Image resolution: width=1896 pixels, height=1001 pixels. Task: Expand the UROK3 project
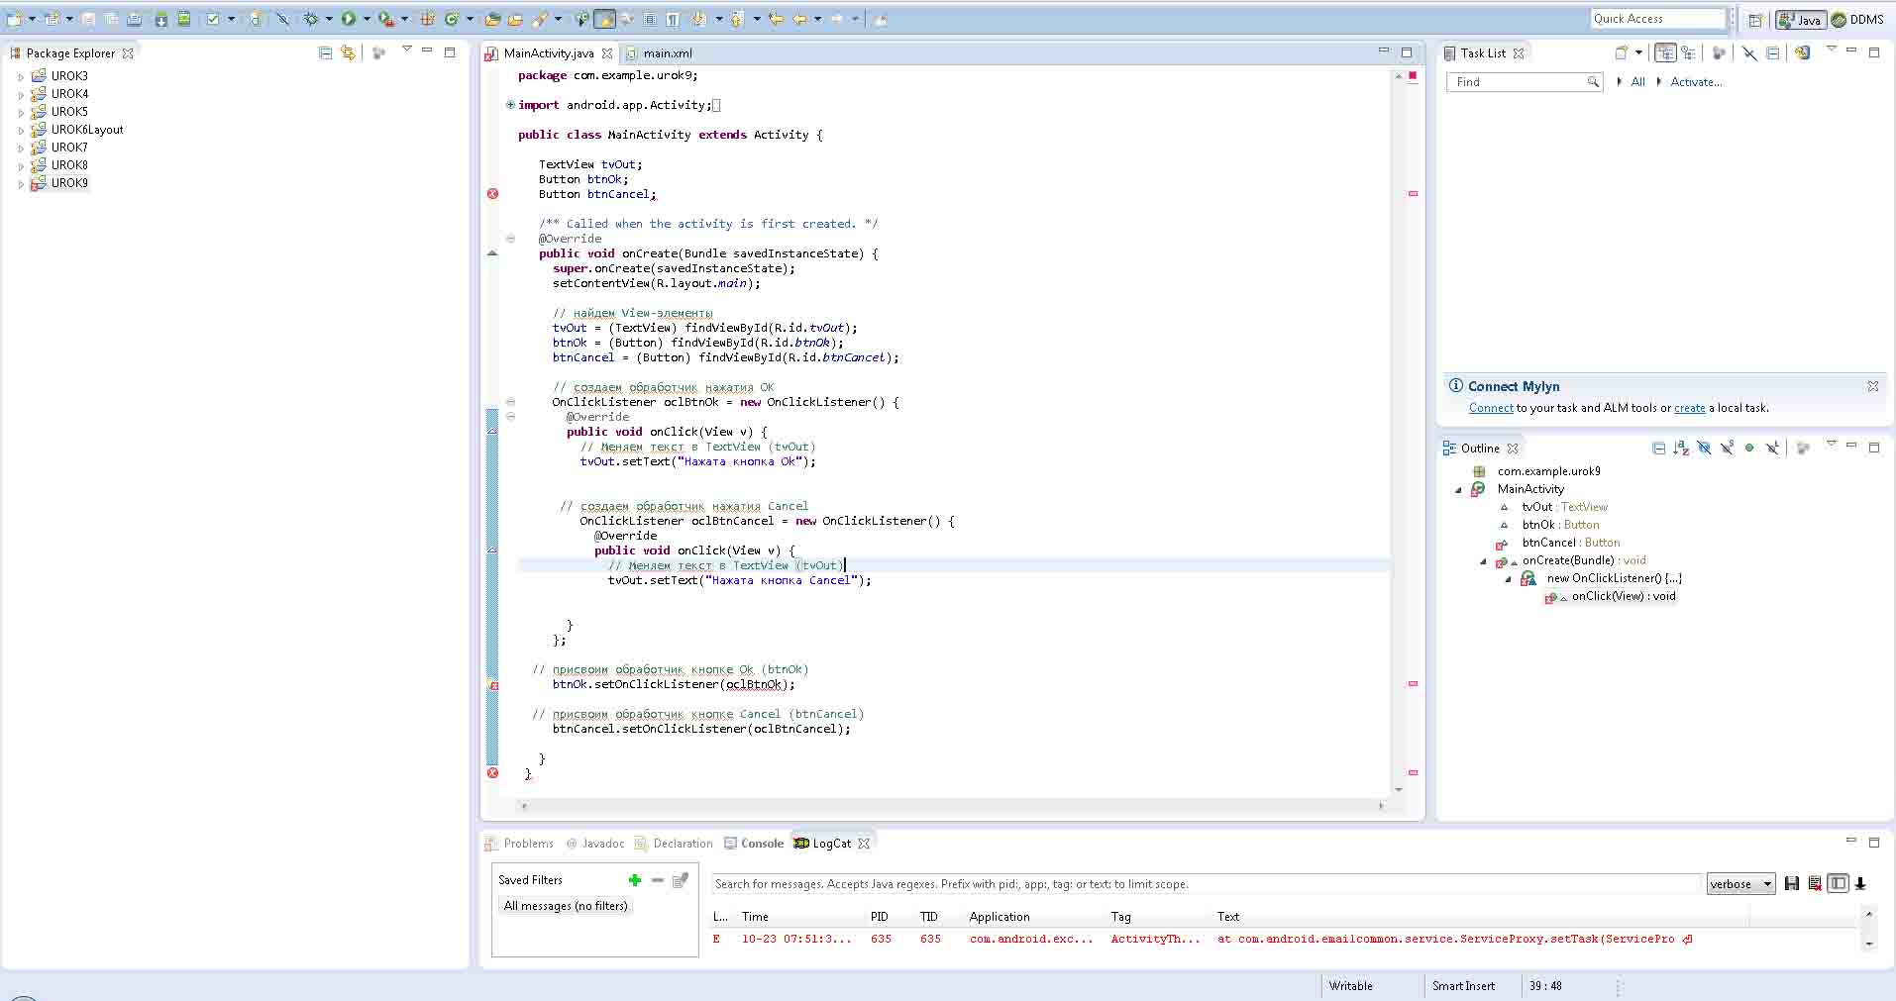(21, 76)
